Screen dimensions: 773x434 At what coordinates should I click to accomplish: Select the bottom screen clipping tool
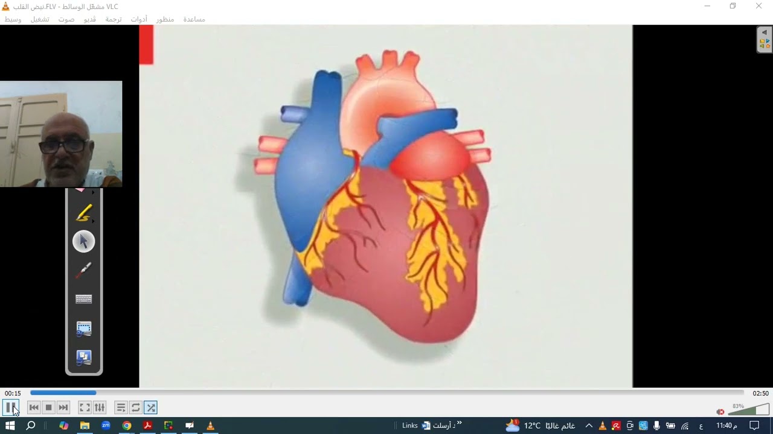[x=83, y=357]
